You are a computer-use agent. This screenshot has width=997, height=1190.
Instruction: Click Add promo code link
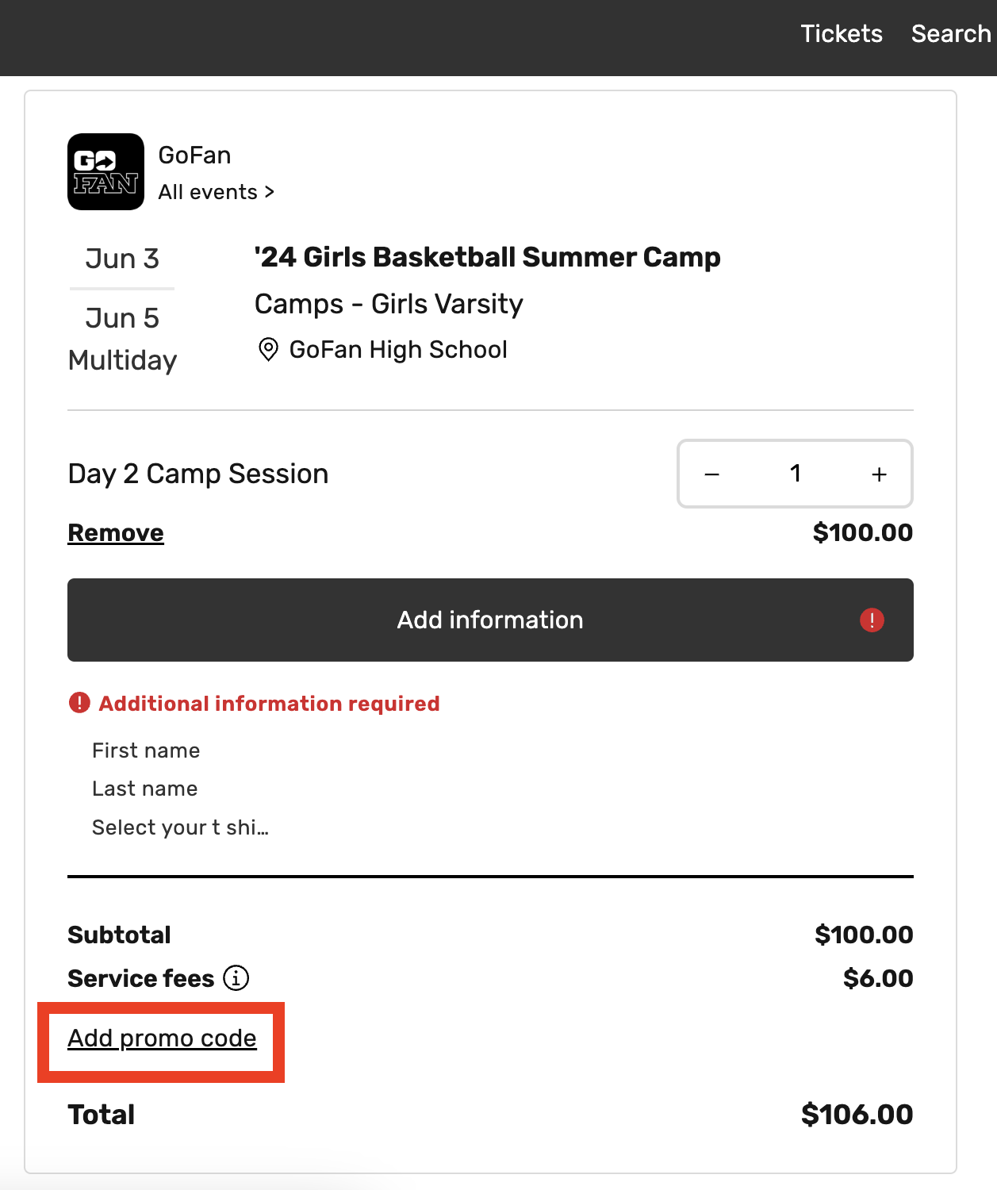(x=162, y=1038)
